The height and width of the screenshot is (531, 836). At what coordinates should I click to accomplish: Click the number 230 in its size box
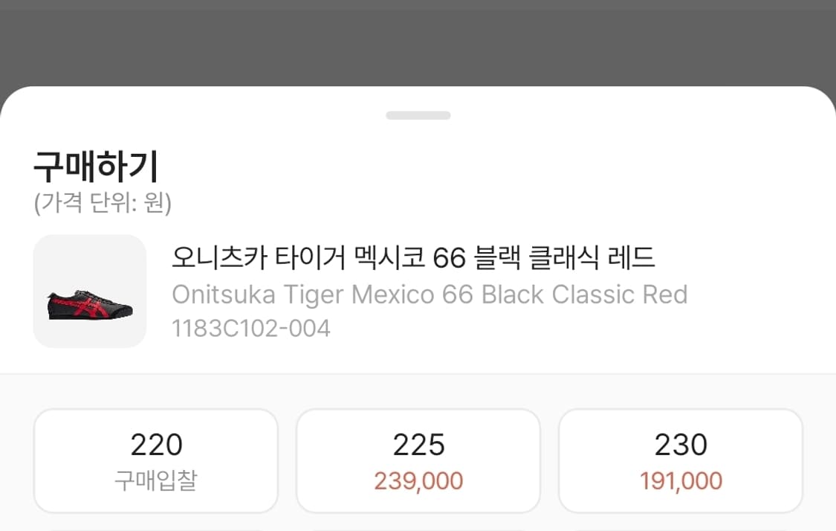680,443
